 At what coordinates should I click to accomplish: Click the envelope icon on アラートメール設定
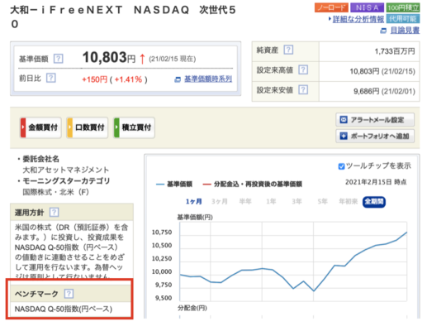[x=344, y=120]
